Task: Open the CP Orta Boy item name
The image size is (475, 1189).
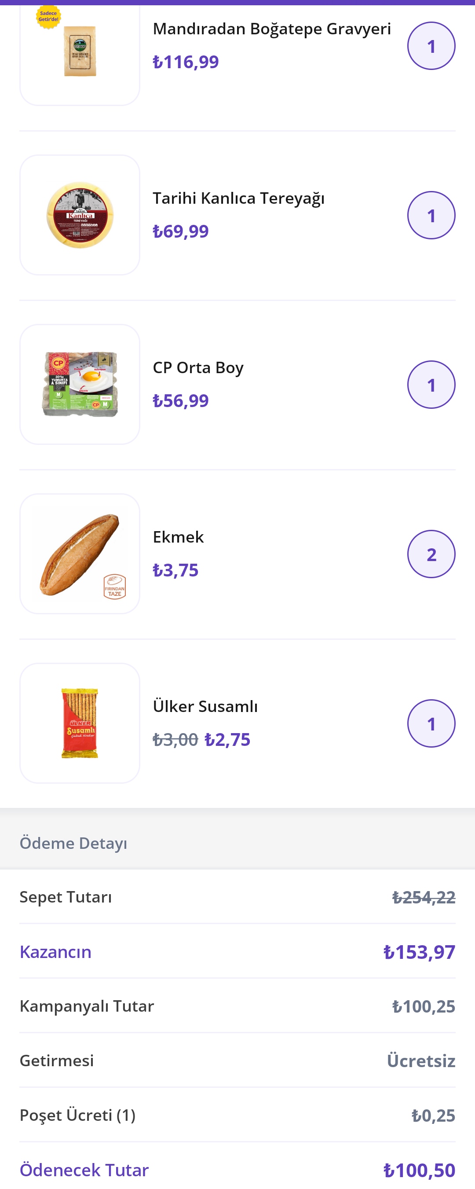Action: coord(198,368)
